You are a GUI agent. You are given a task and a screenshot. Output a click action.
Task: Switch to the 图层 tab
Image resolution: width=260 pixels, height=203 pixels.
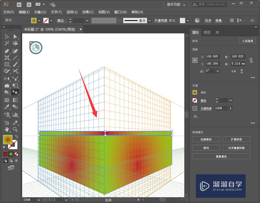pos(207,32)
